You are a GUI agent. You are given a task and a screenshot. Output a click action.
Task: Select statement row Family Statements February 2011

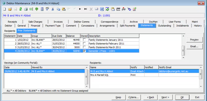[x=71, y=44]
